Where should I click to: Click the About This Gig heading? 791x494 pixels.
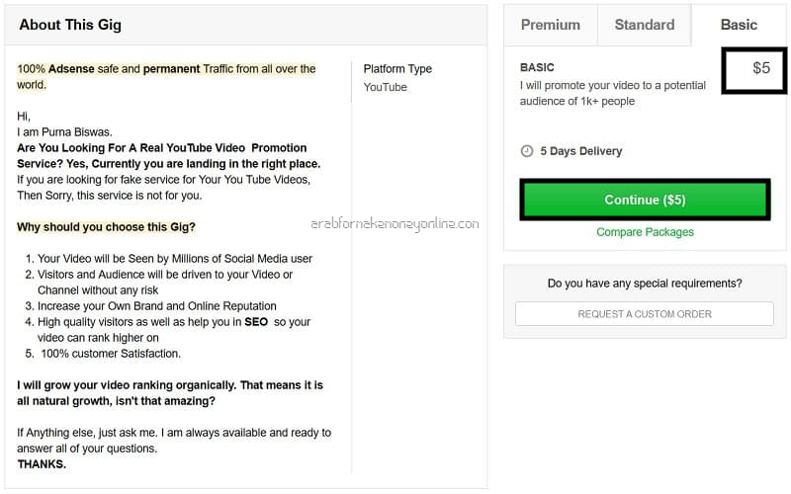70,25
